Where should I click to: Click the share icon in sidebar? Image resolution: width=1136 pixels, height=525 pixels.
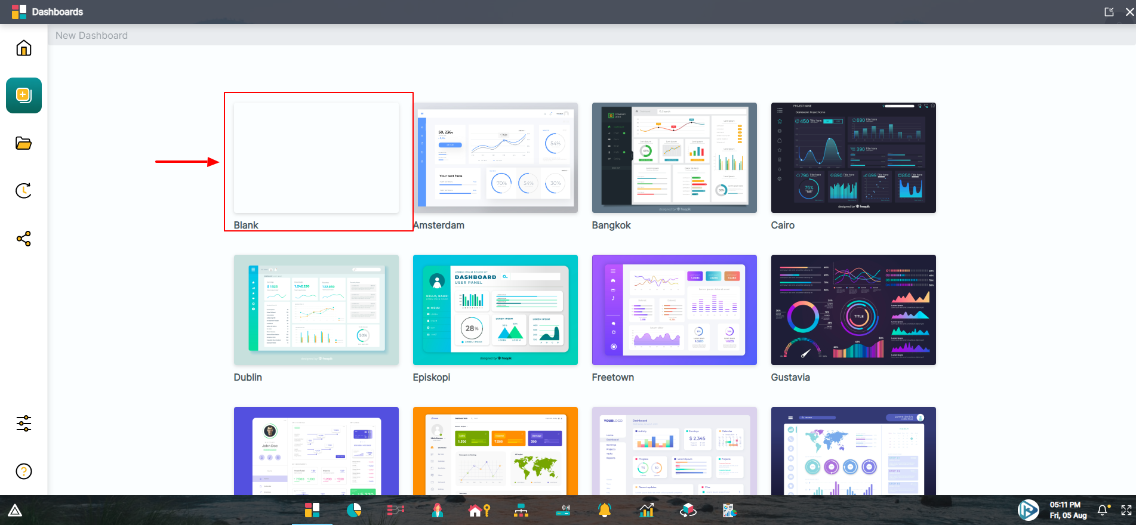click(24, 239)
